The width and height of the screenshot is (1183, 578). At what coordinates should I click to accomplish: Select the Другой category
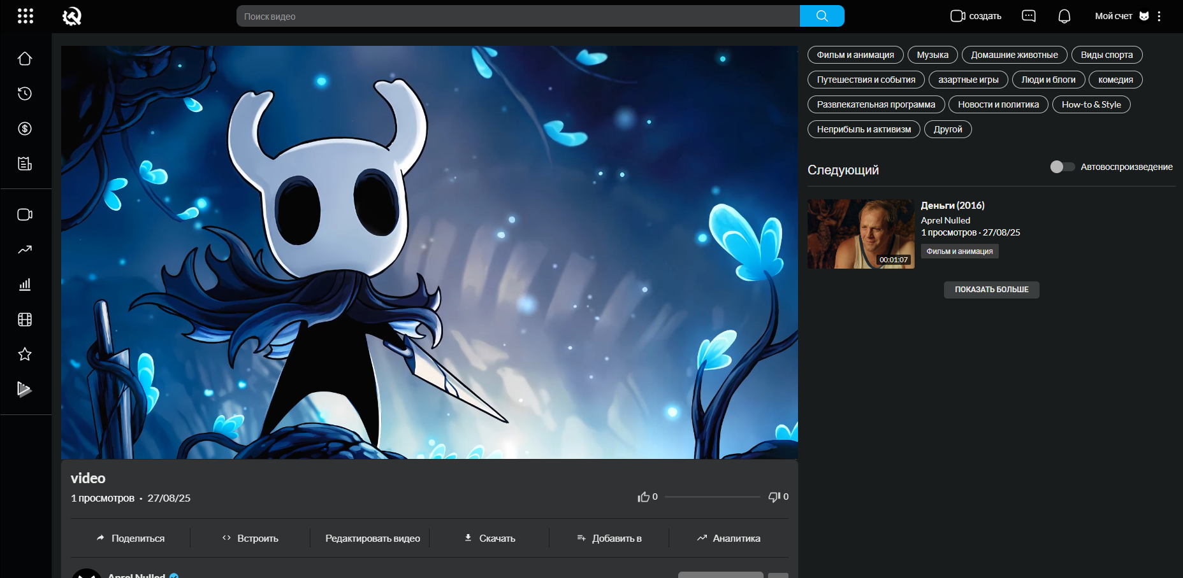(948, 129)
